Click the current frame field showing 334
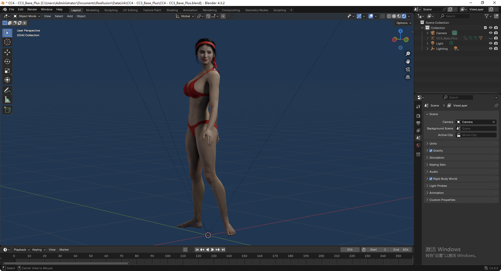The image size is (501, 271). (350, 250)
